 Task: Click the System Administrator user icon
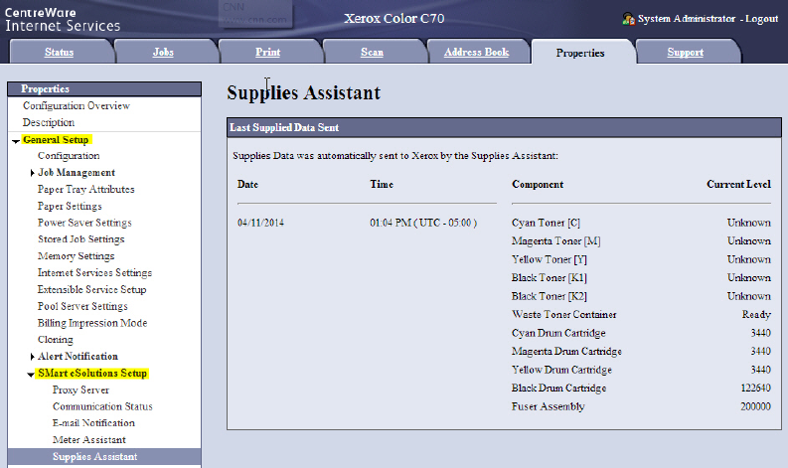point(628,19)
